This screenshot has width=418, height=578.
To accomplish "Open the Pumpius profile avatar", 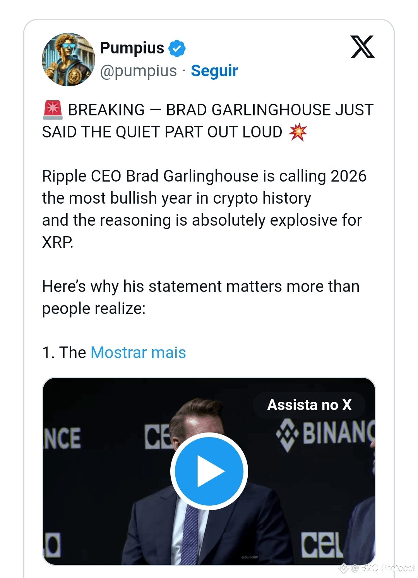I will 69,59.
